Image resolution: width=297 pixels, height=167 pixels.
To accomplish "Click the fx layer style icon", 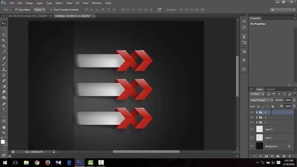I will [260, 156].
